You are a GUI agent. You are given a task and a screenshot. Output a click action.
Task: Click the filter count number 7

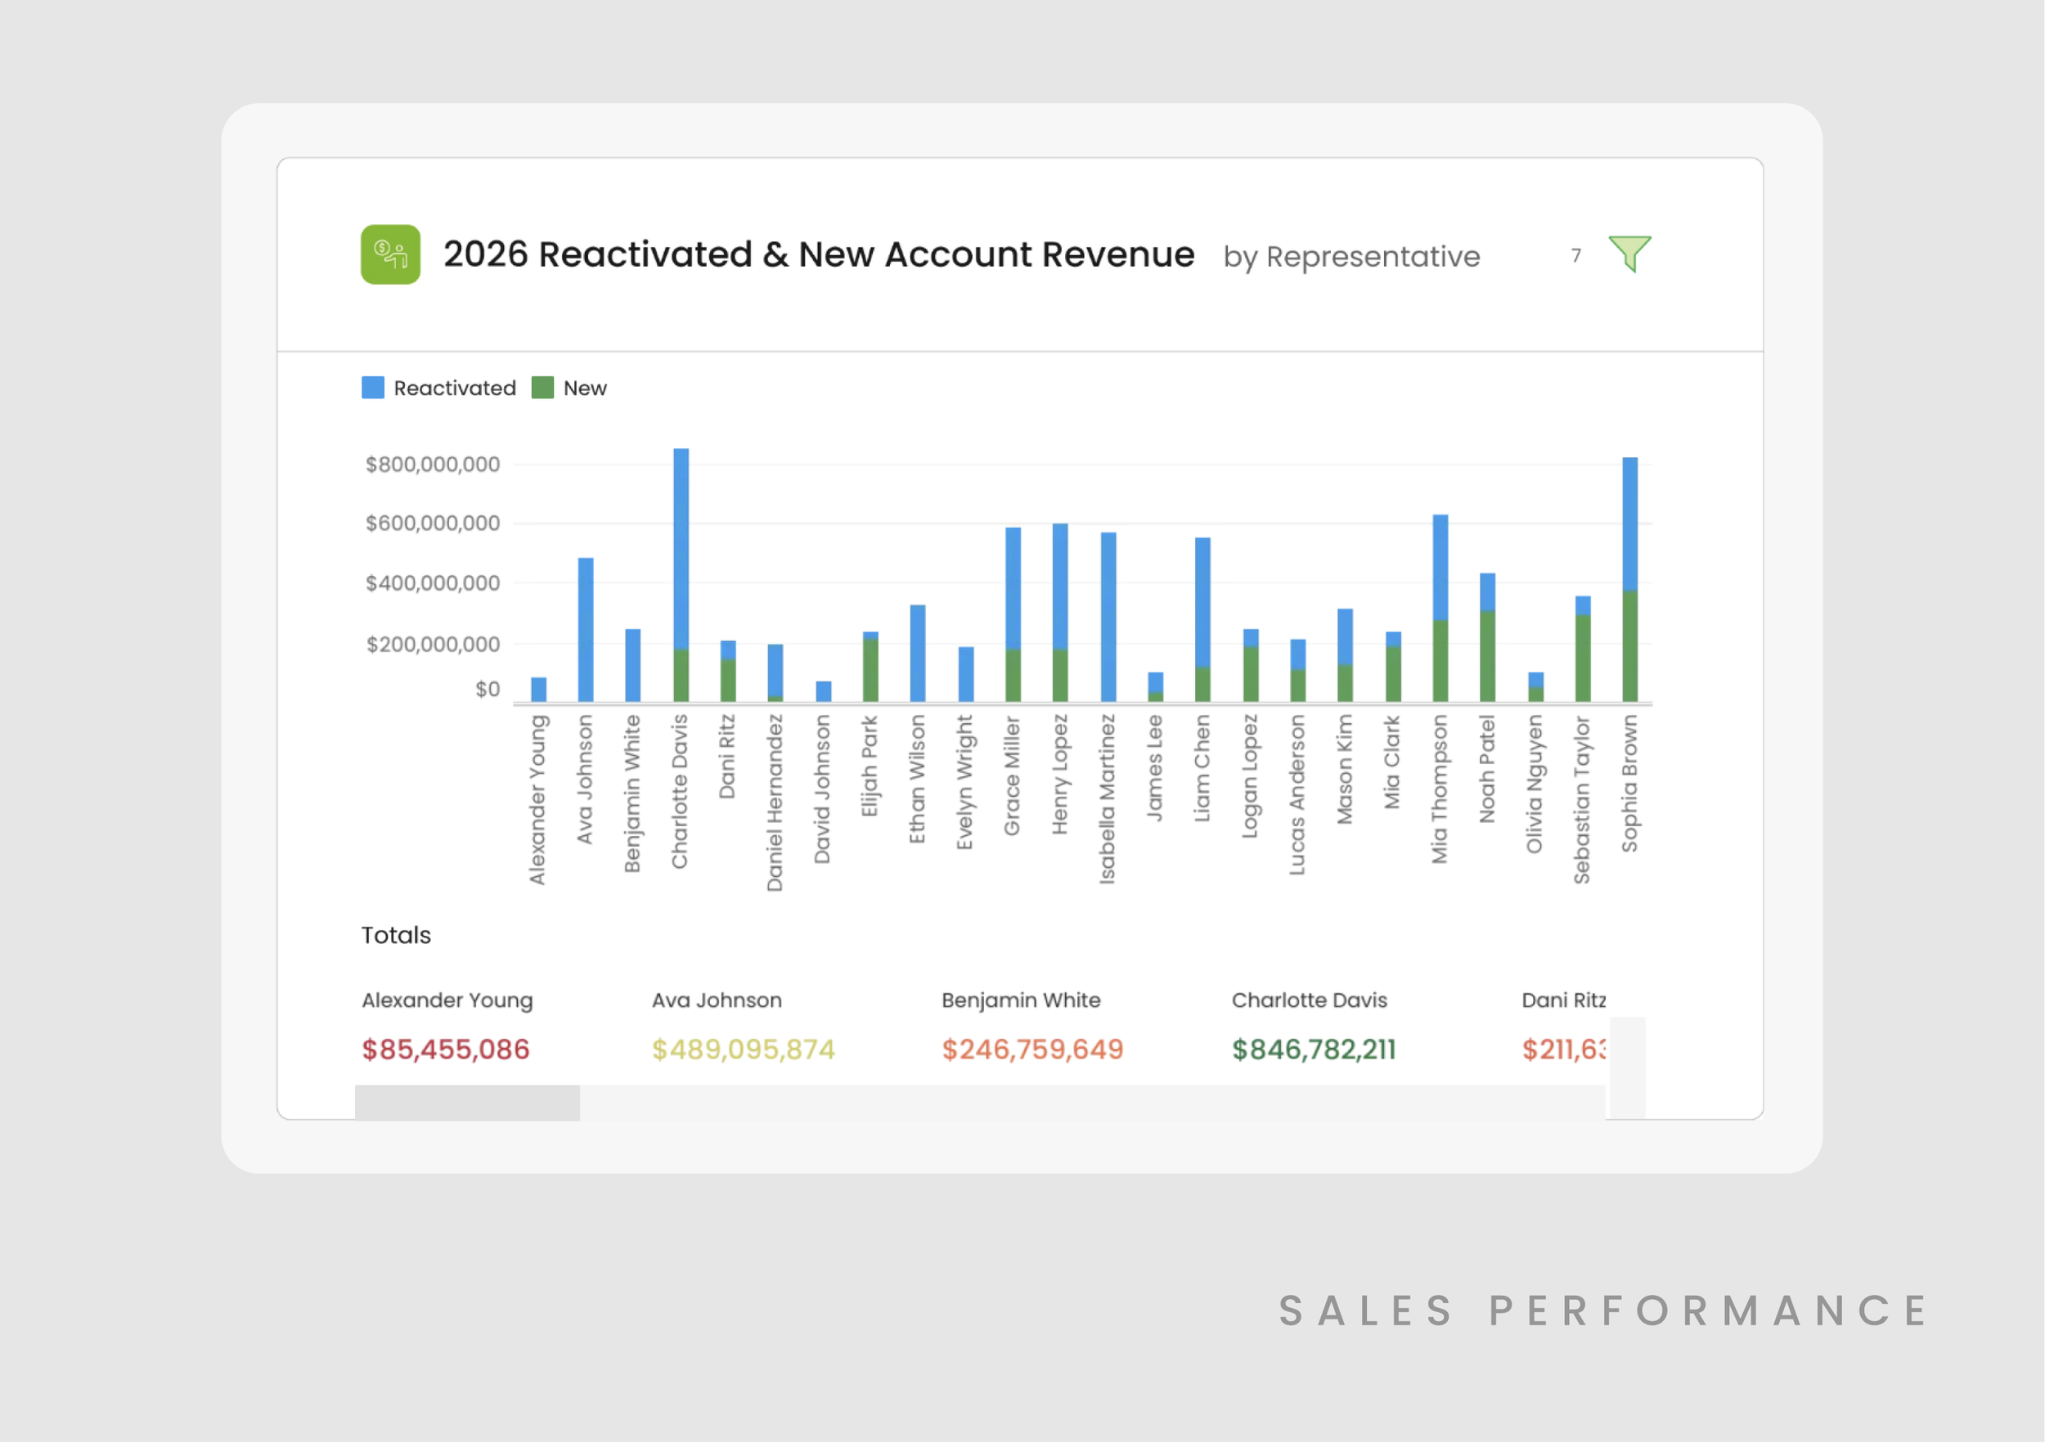point(1576,256)
